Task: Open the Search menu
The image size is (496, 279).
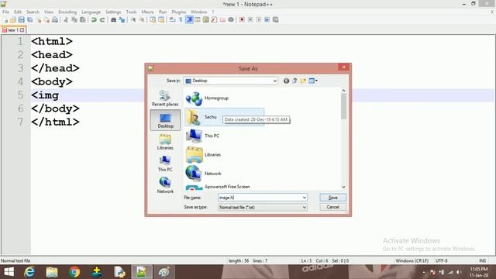Action: coord(33,12)
